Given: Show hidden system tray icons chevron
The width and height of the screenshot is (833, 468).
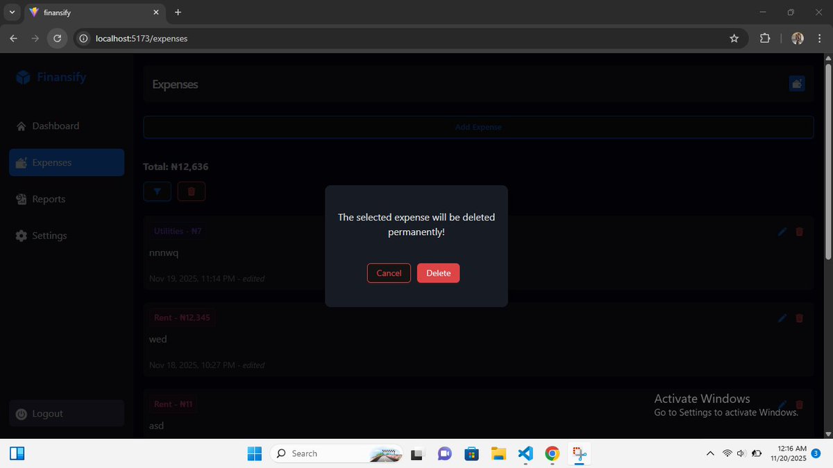Looking at the screenshot, I should pyautogui.click(x=709, y=453).
